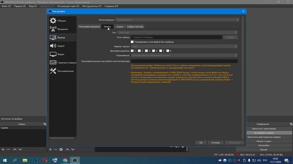The image size is (293, 164).
Task: Toggle audio track 2 checkbox
Action: click(139, 51)
